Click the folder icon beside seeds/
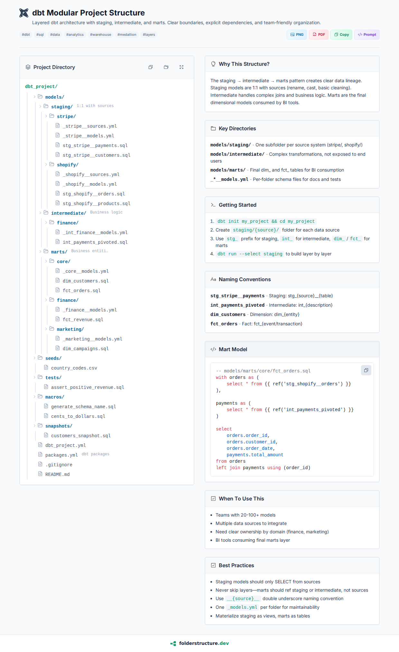The image size is (399, 652). coord(40,358)
